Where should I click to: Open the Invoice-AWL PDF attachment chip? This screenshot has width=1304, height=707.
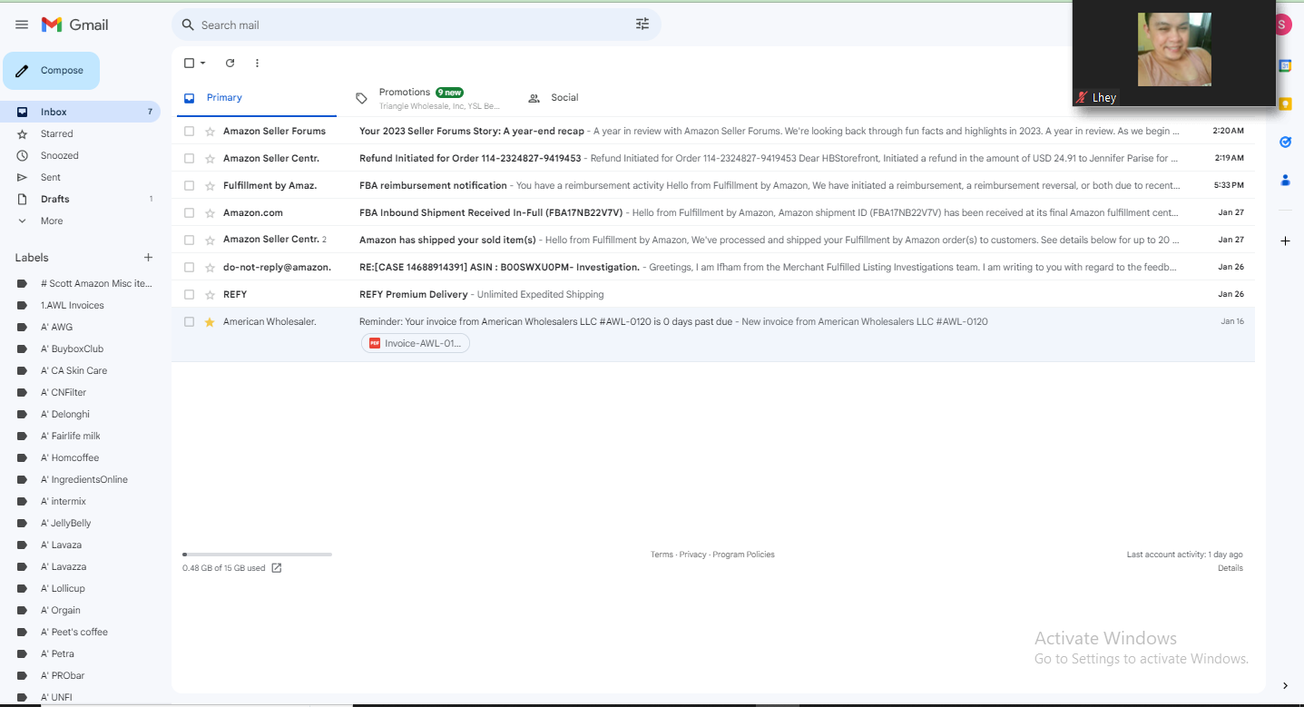click(416, 343)
